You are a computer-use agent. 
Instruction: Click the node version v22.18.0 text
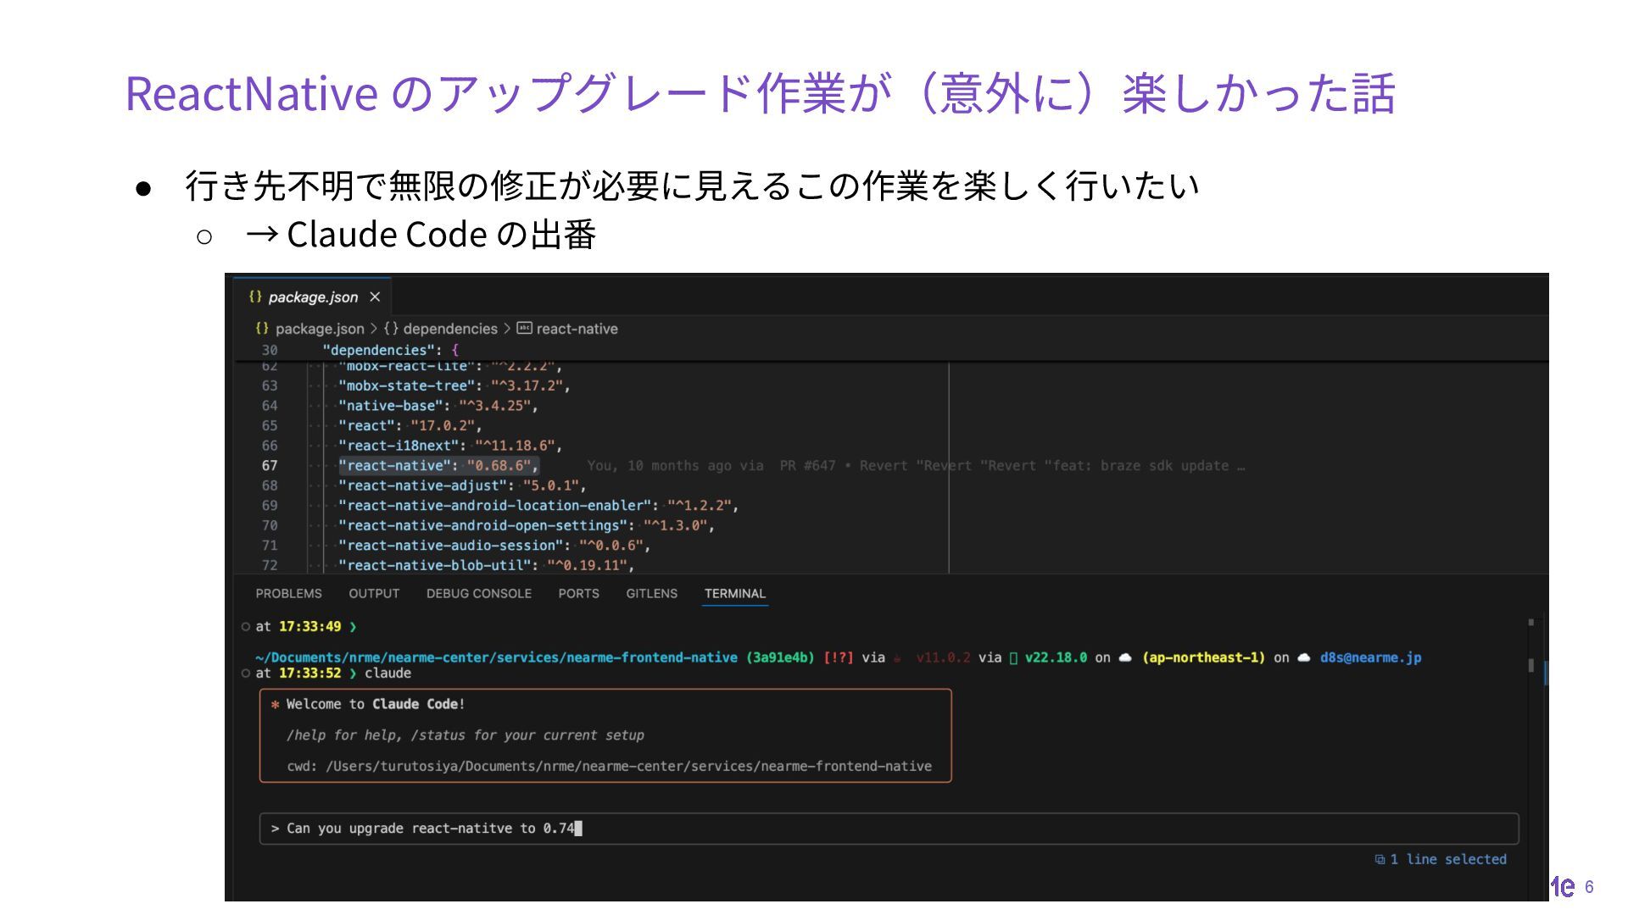[x=1056, y=657]
